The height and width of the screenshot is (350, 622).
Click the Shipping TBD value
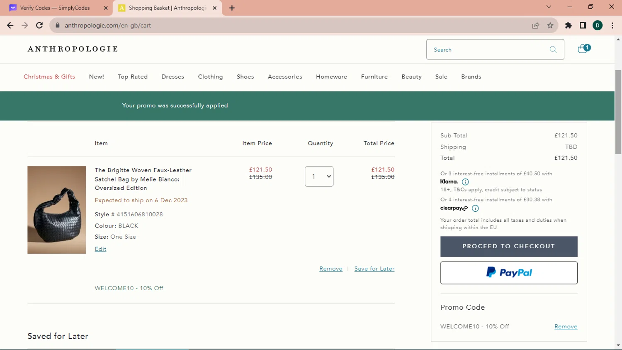tap(571, 147)
